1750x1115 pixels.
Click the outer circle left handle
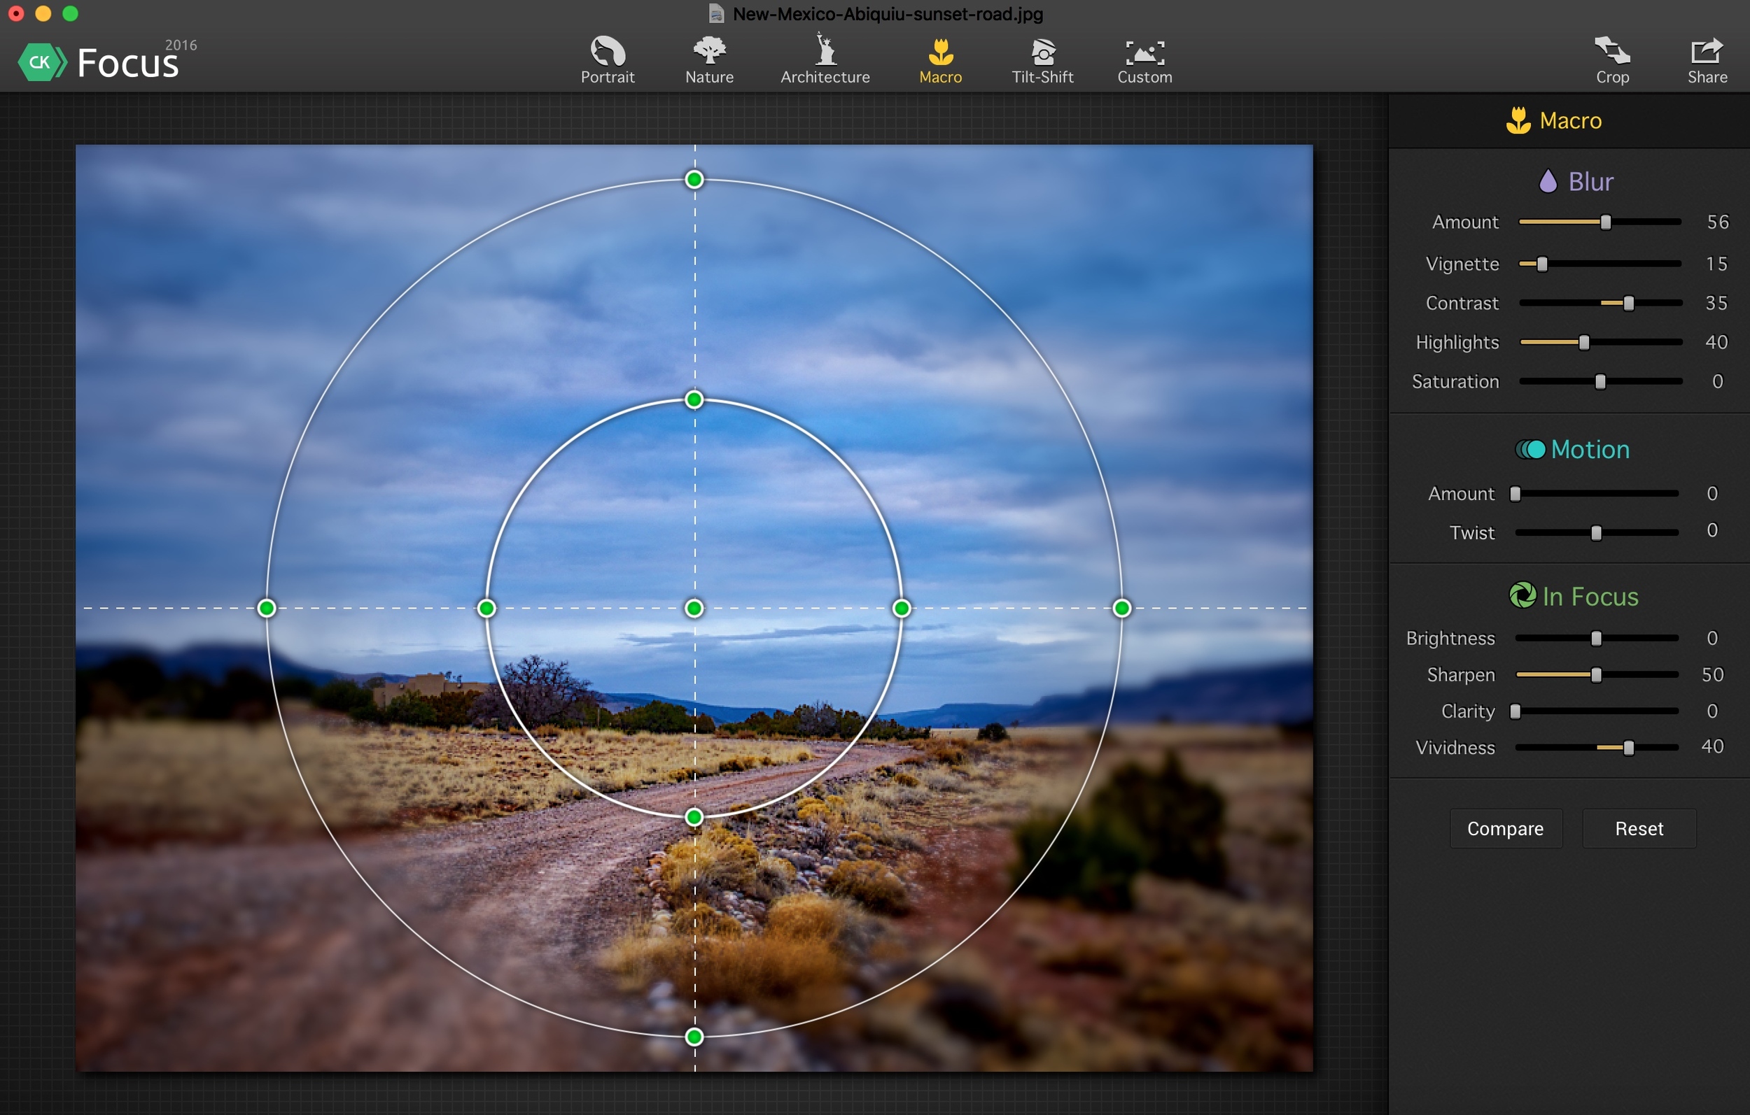(x=267, y=608)
